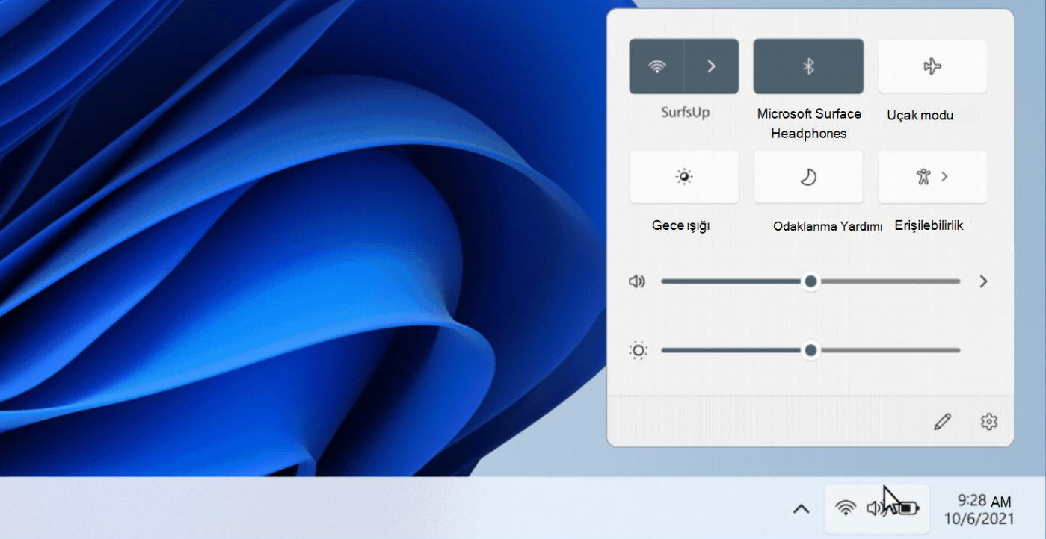Click the speaker volume icon in quick settings
Screen dimensions: 1046x539
coord(636,281)
